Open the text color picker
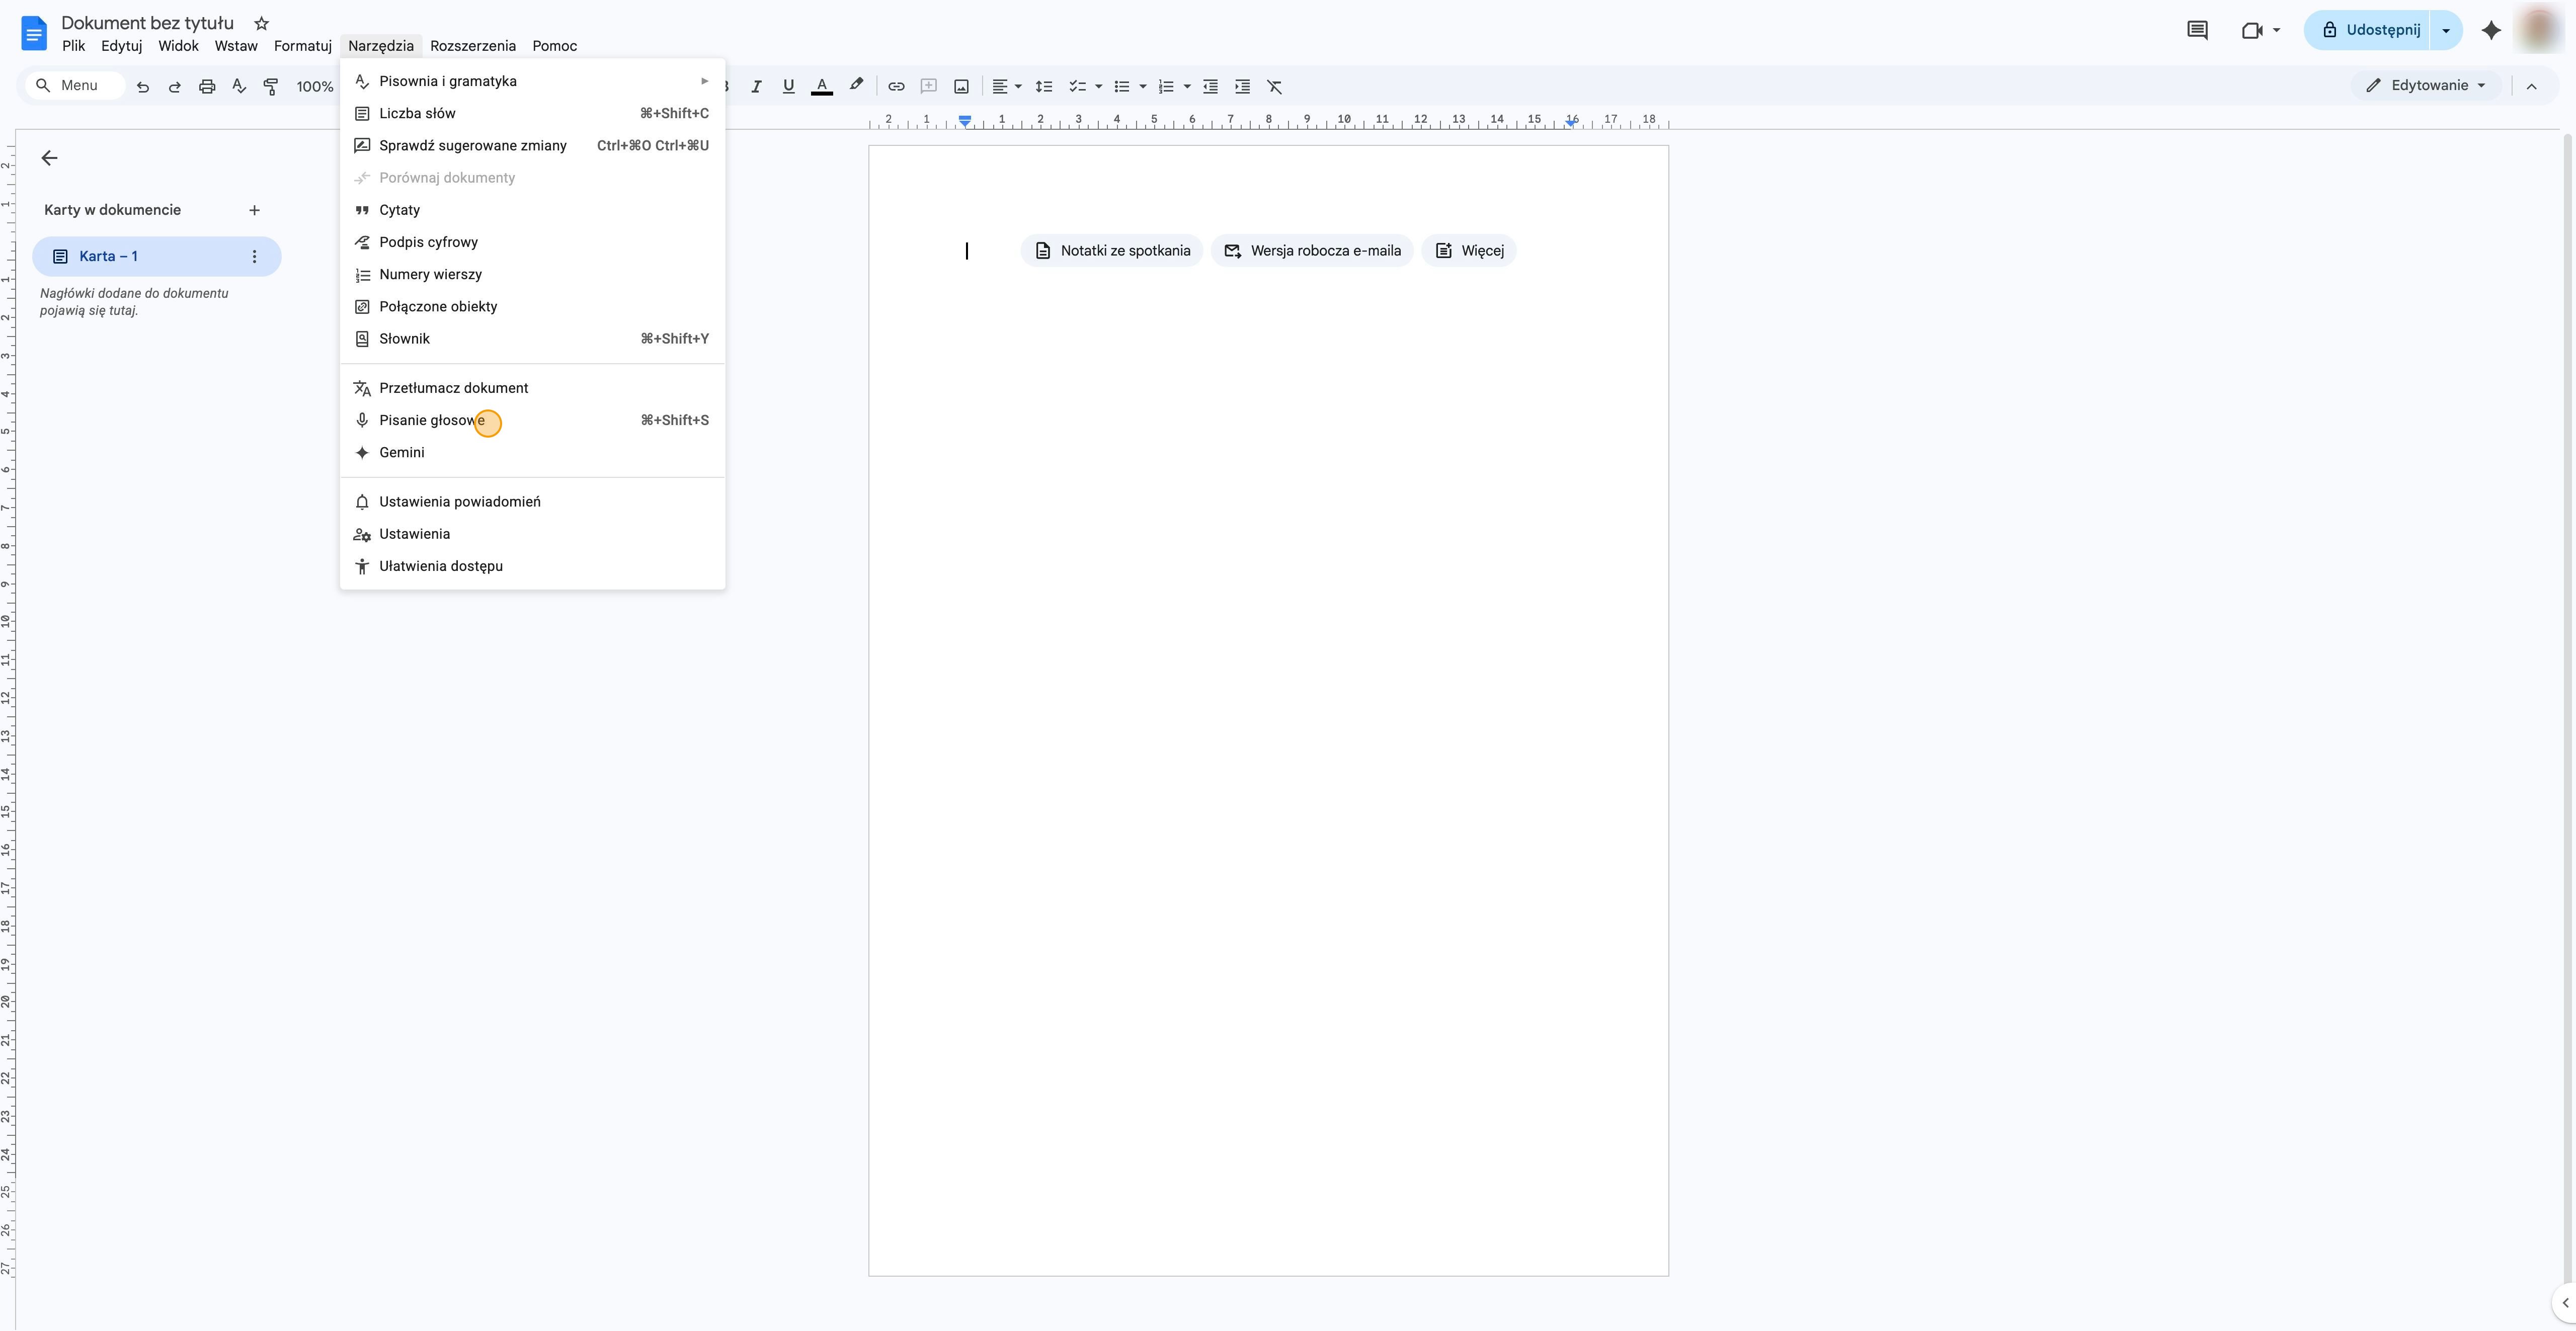The image size is (2576, 1331). (x=822, y=87)
